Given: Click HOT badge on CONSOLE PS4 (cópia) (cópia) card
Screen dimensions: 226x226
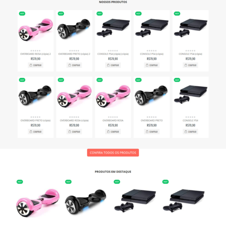Looking at the screenshot, I should pyautogui.click(x=100, y=14).
